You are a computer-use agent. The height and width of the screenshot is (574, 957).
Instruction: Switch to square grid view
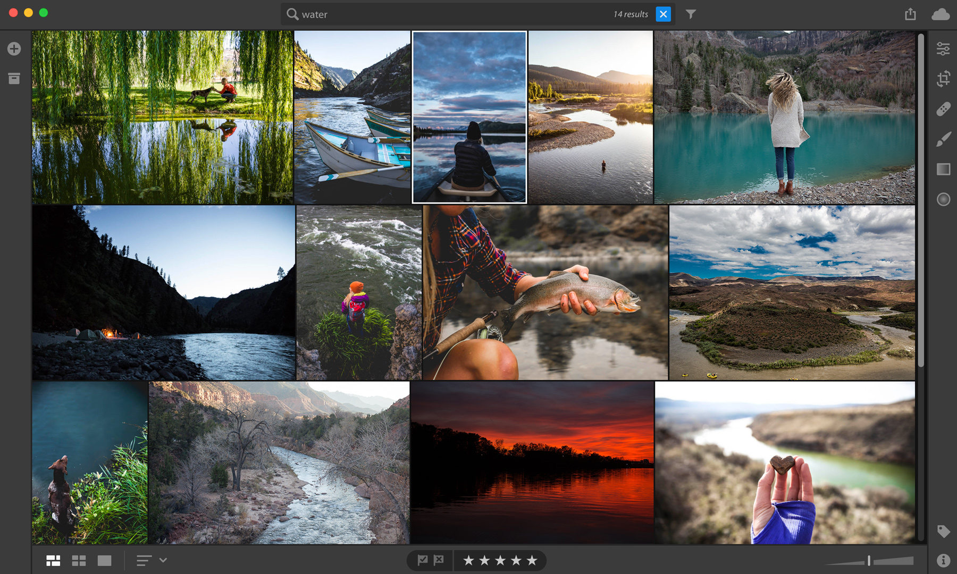coord(78,560)
